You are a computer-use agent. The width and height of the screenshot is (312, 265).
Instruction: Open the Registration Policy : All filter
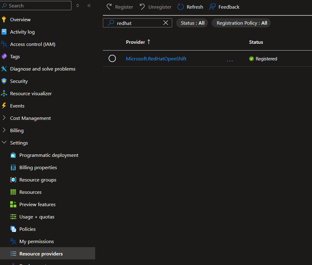241,22
